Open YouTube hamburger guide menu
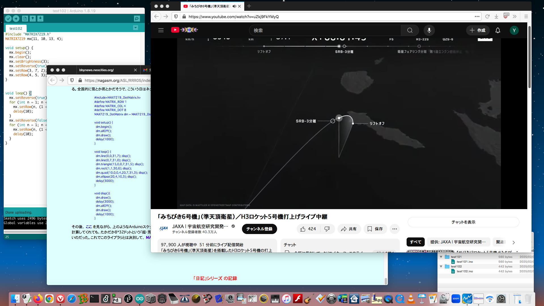544x306 pixels. point(161,30)
